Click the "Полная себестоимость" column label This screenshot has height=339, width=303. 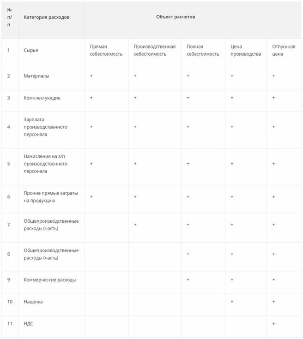coord(203,50)
